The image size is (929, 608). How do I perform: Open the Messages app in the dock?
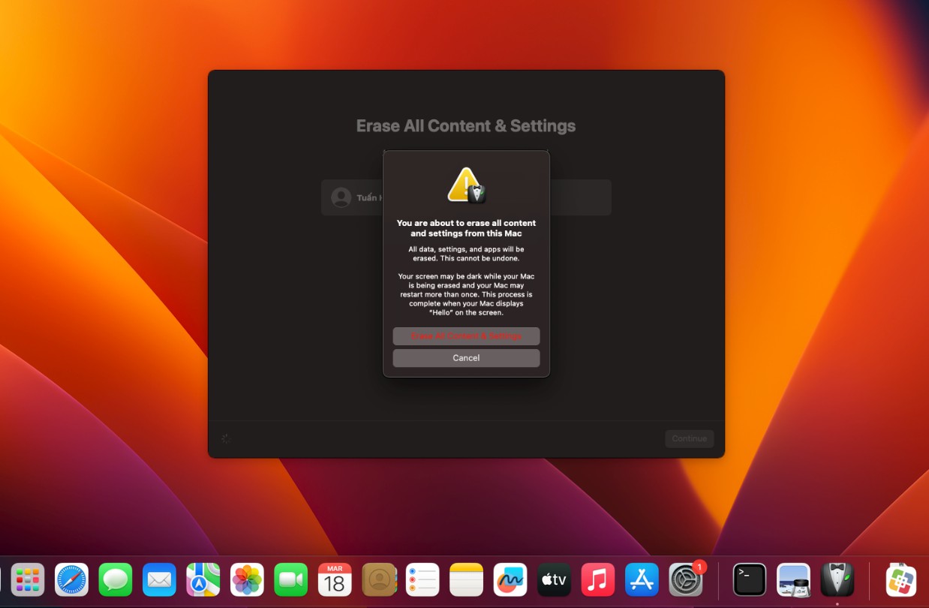(116, 579)
